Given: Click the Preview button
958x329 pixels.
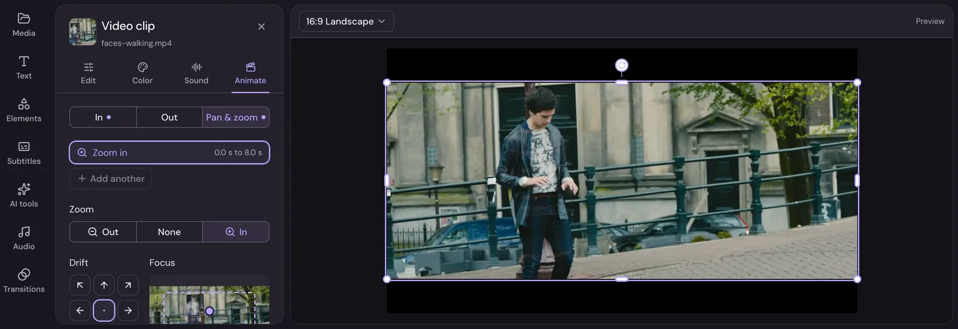Looking at the screenshot, I should pos(930,22).
